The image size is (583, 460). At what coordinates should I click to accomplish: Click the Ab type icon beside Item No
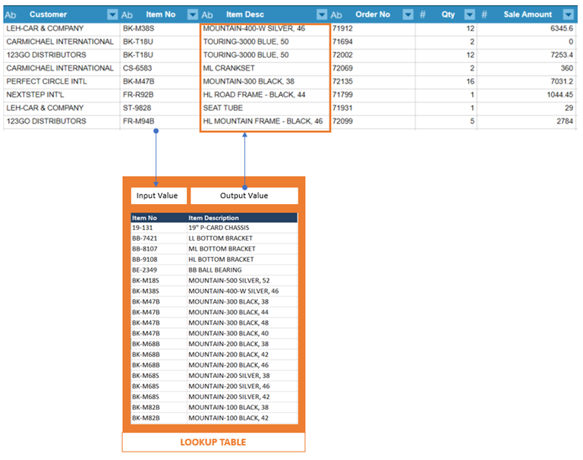(x=127, y=15)
